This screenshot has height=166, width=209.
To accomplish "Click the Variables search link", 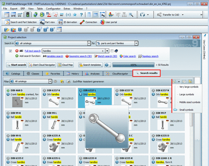I will 55,56.
